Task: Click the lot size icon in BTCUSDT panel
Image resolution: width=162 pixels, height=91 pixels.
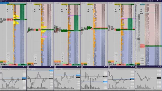Action: pos(141,10)
